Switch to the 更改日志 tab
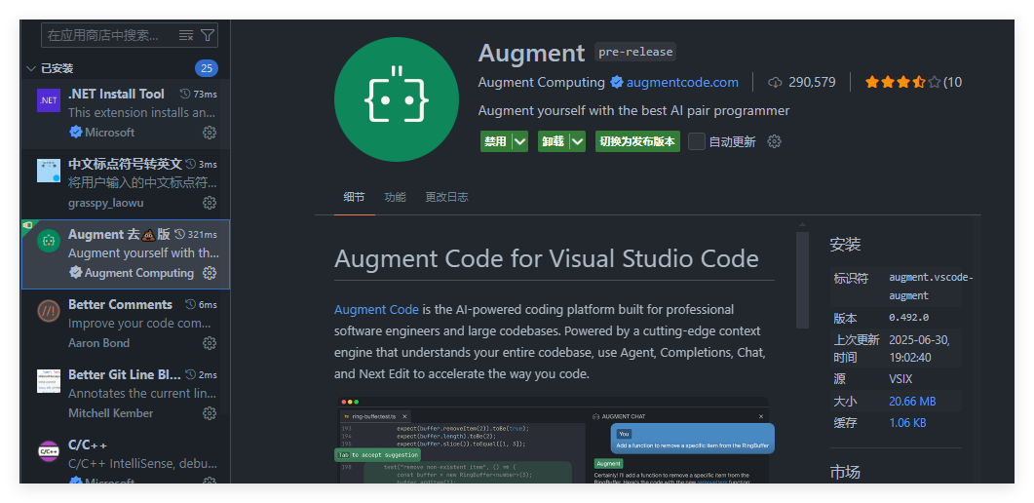 coord(446,197)
